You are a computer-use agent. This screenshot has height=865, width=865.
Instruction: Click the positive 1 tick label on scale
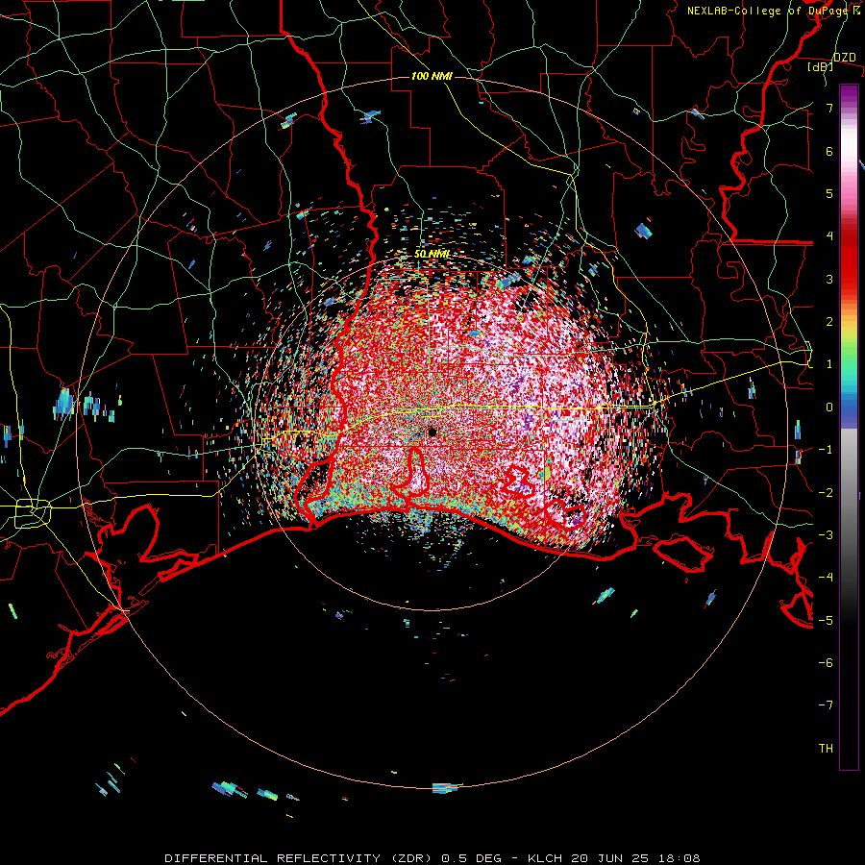pos(829,364)
